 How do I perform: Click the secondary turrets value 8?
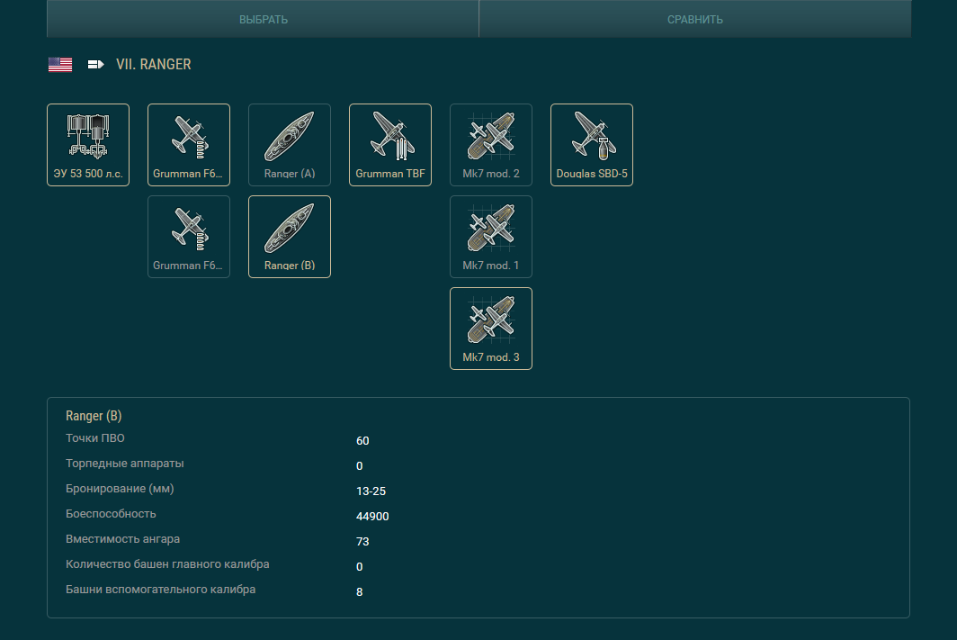point(360,591)
